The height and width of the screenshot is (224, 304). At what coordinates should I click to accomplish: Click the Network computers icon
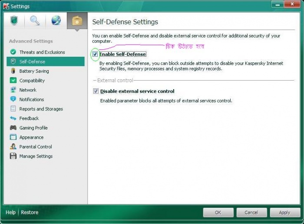(13, 90)
